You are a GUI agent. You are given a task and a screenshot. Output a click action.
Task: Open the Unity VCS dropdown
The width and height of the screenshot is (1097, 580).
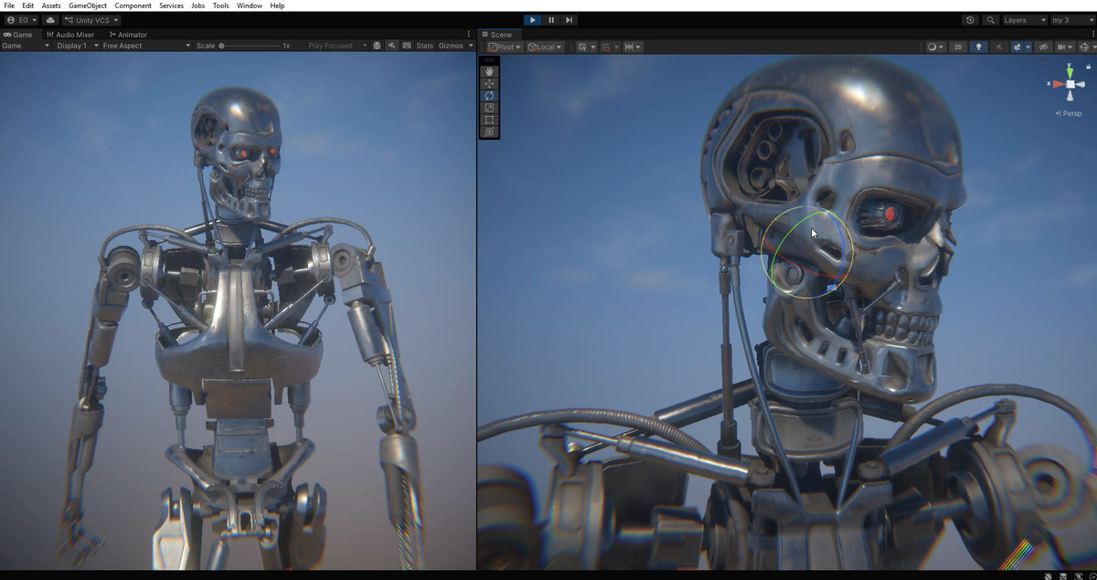pyautogui.click(x=91, y=20)
